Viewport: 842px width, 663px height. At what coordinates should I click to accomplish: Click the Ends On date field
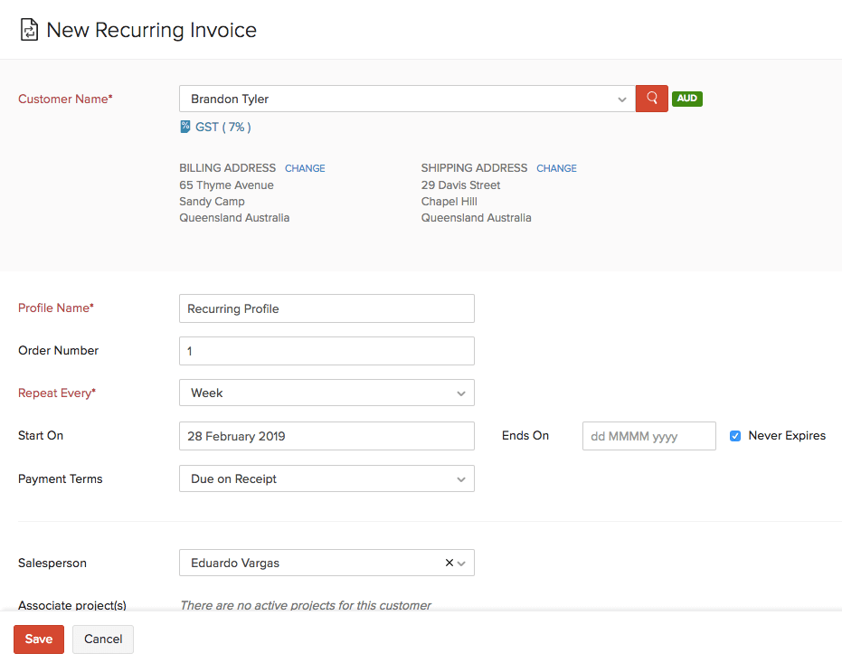tap(648, 435)
